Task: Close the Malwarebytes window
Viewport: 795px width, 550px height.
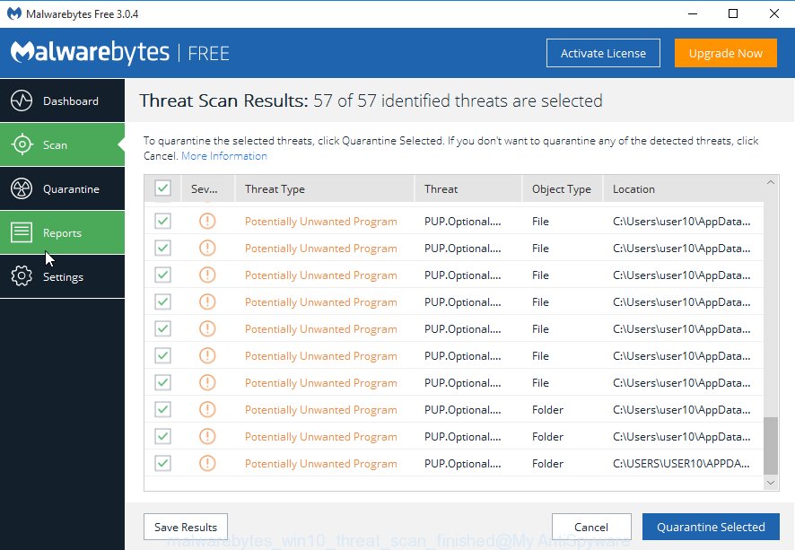Action: 774,13
